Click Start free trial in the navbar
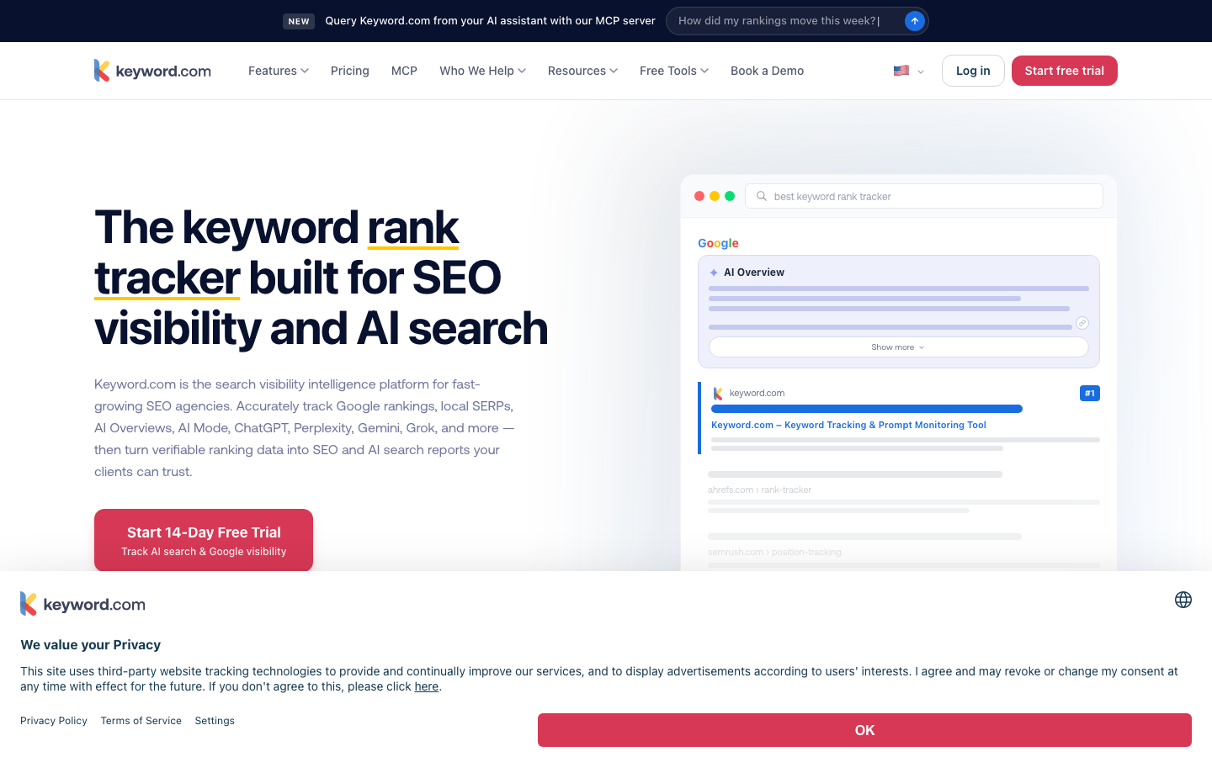Screen dimensions: 1212x757 point(1064,71)
